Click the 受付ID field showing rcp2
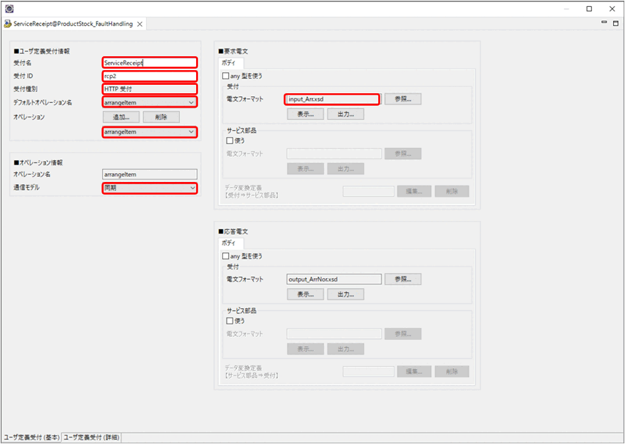625x444 pixels. point(149,76)
